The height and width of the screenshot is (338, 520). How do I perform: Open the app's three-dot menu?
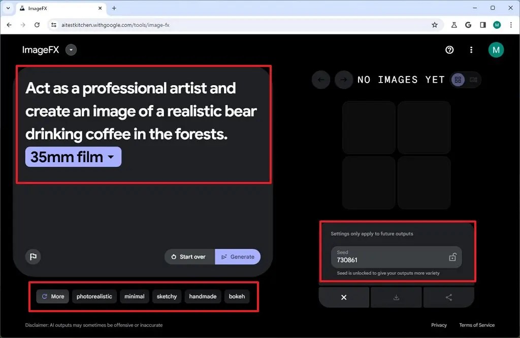point(471,50)
